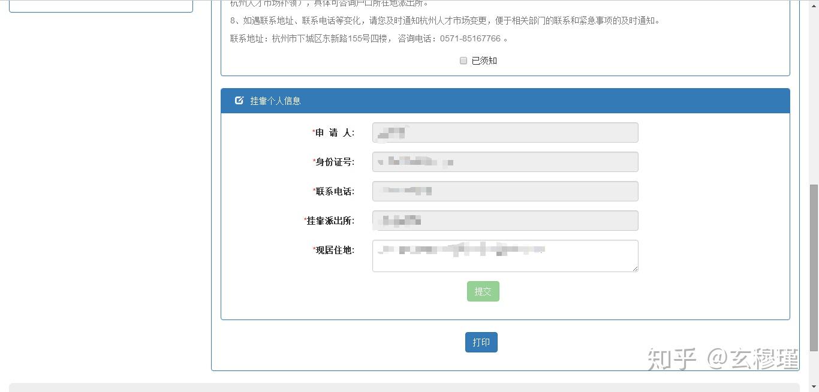This screenshot has height=392, width=819.
Task: Click the 已须知 checkbox label text
Action: point(484,61)
